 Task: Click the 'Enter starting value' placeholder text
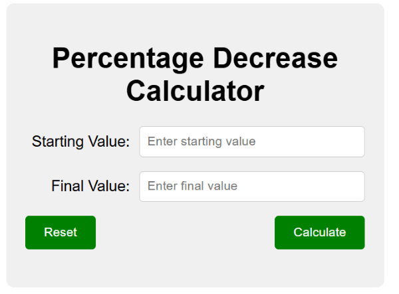(x=201, y=141)
